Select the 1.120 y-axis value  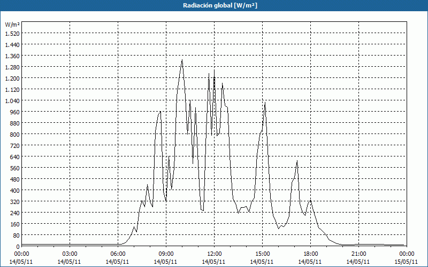12,89
